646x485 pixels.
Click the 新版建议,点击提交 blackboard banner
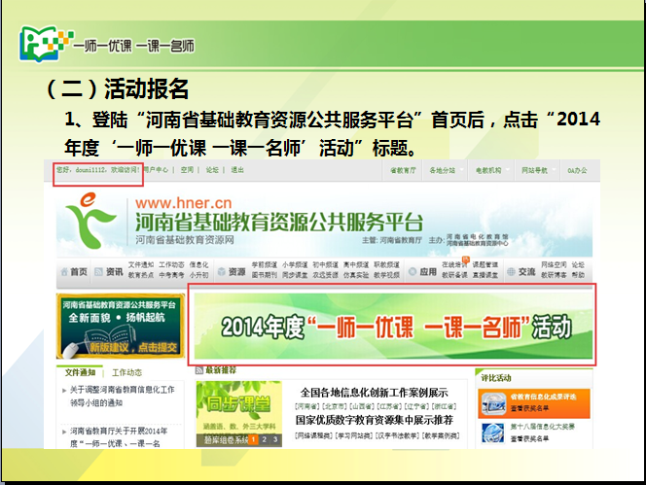click(121, 326)
